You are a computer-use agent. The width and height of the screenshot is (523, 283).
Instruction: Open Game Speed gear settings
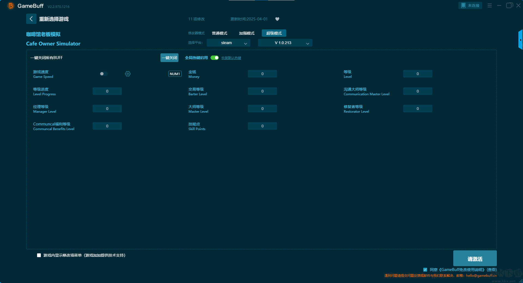point(128,74)
